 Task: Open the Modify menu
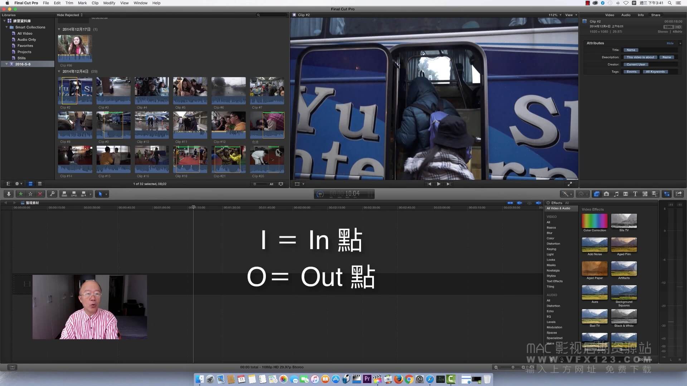pyautogui.click(x=109, y=3)
